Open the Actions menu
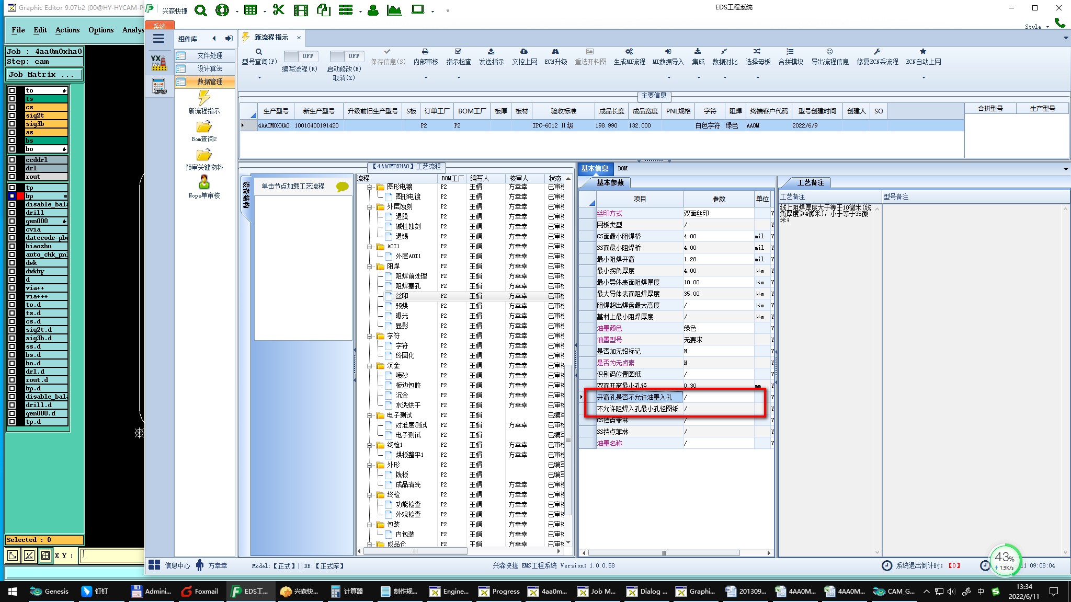This screenshot has height=602, width=1071. tap(67, 30)
